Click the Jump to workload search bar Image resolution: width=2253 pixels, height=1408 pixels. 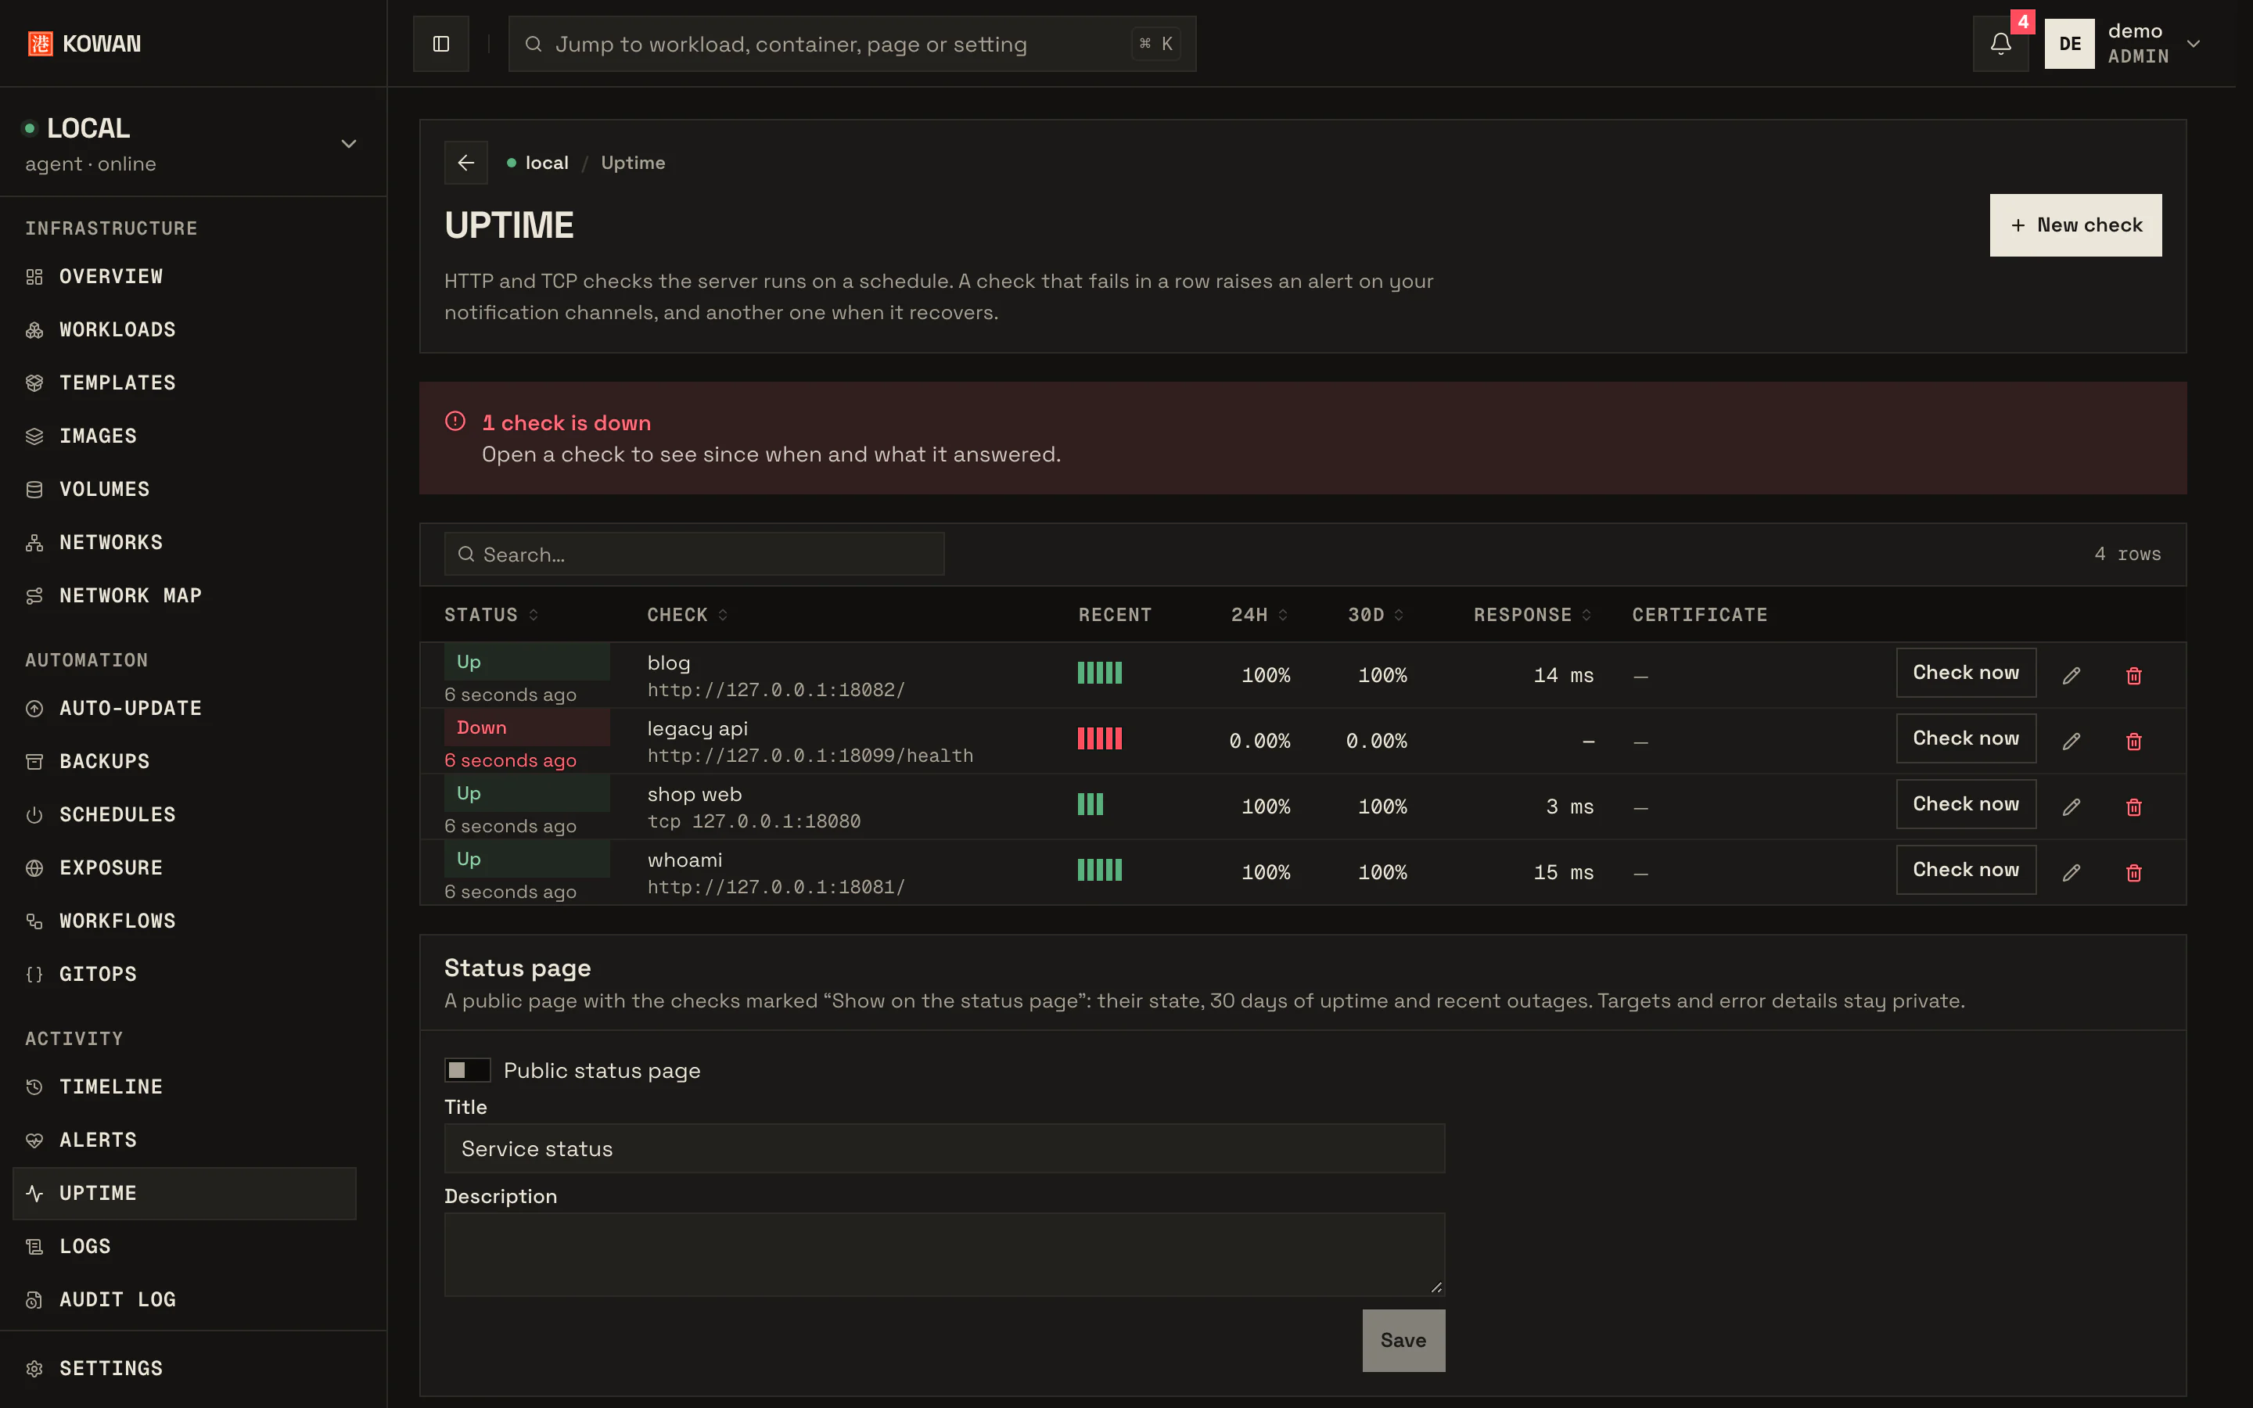pyautogui.click(x=852, y=44)
